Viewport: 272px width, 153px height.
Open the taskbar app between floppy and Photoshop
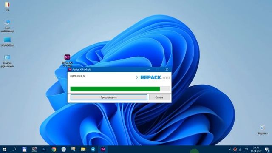coord(34,149)
